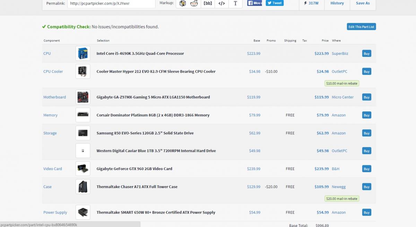
Task: Open Thermaltake Chaser A71 case details
Action: tap(137, 187)
